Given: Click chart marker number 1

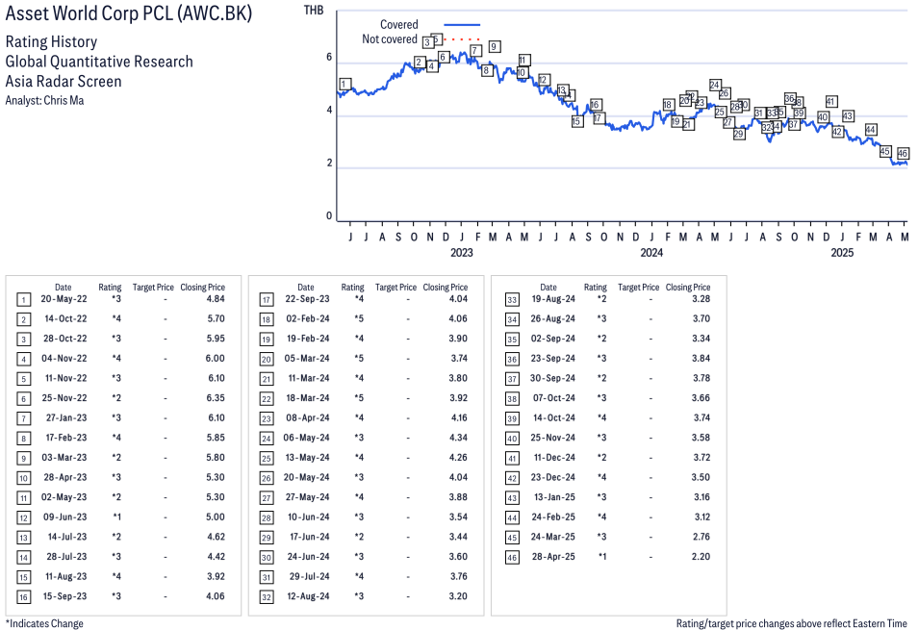Looking at the screenshot, I should 345,85.
